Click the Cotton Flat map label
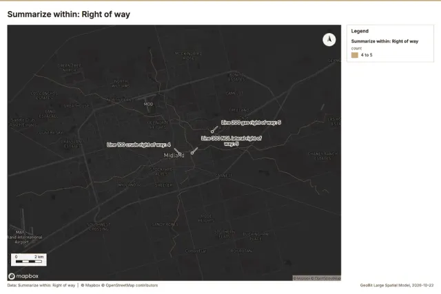Screen dimensions: 441x294 pos(196,251)
